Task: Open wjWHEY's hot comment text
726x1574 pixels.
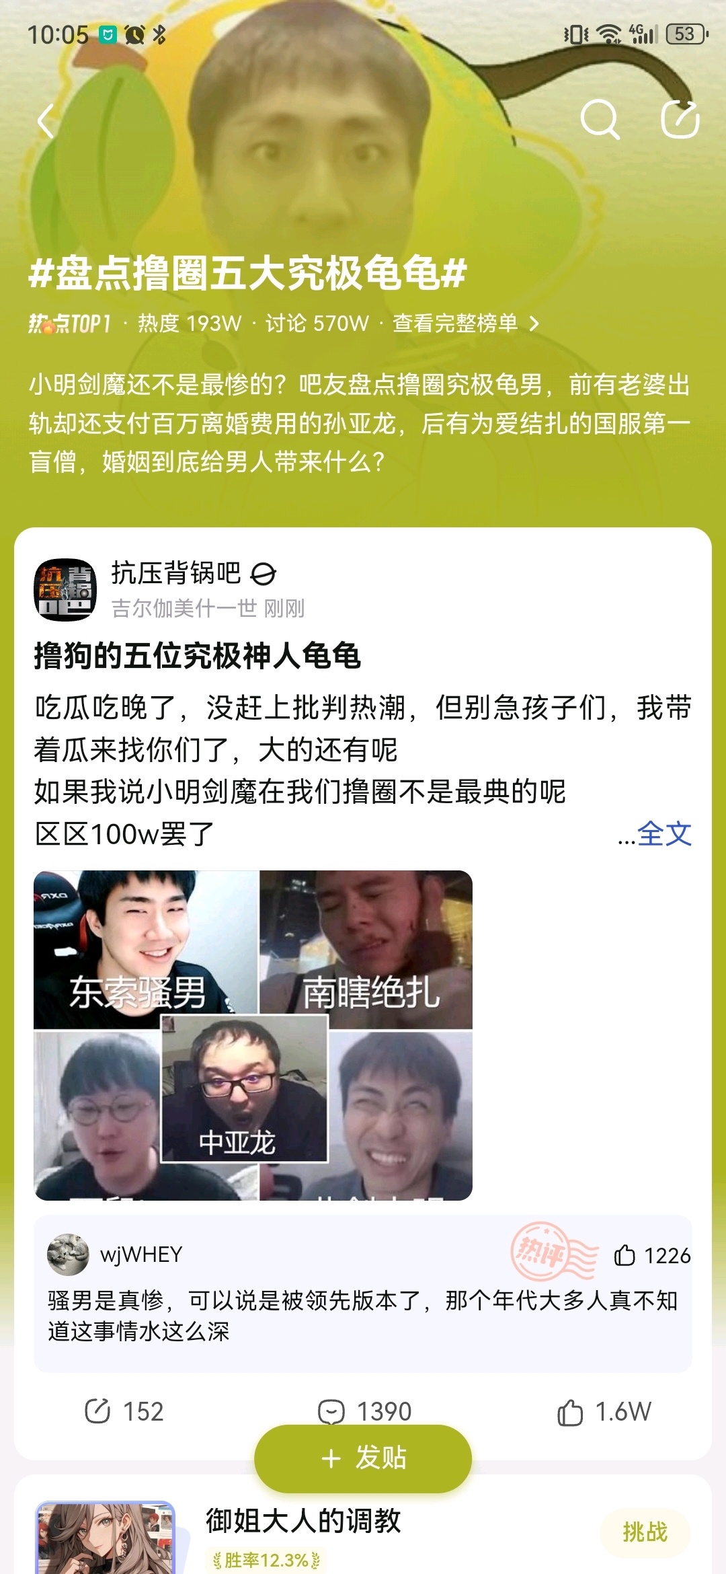Action: (x=363, y=1316)
